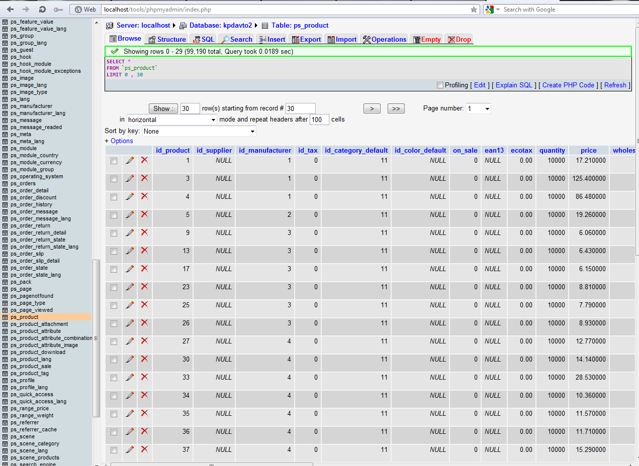
Task: Tick the row checkbox for product 30
Action: click(x=114, y=360)
